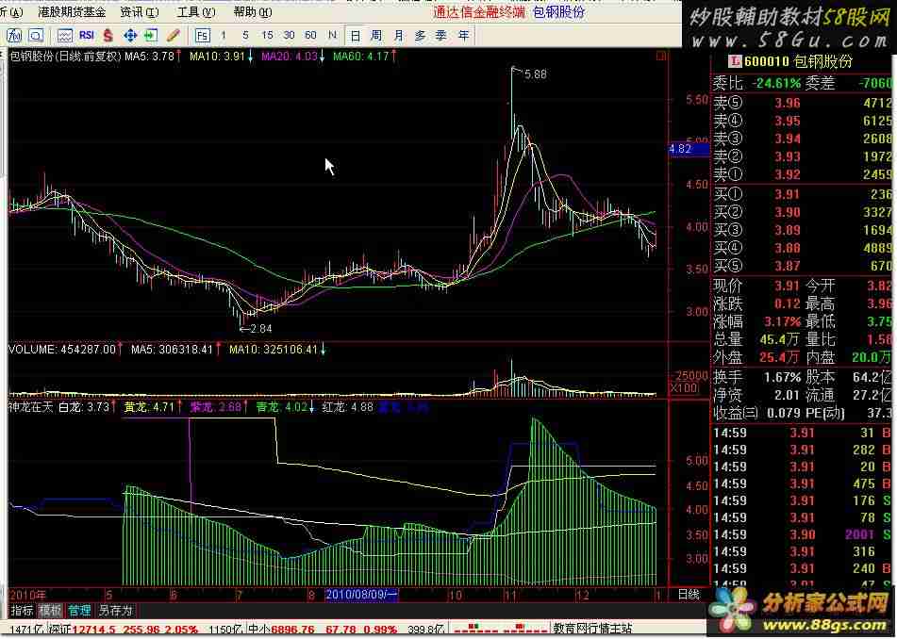Click the 管理 tab at bottom
This screenshot has height=639, width=897.
(x=79, y=611)
